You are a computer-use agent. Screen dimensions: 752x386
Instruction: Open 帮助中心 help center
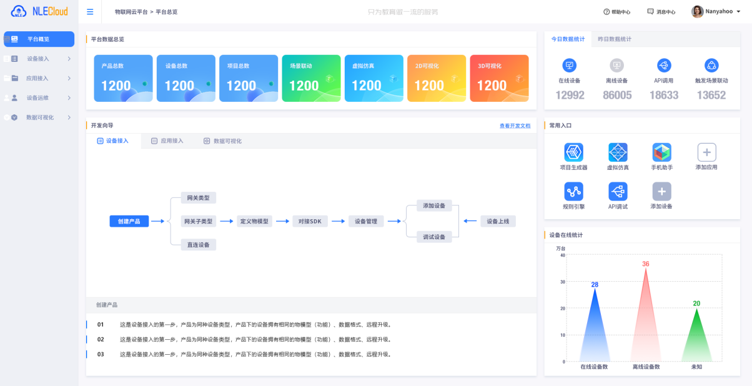coord(616,12)
